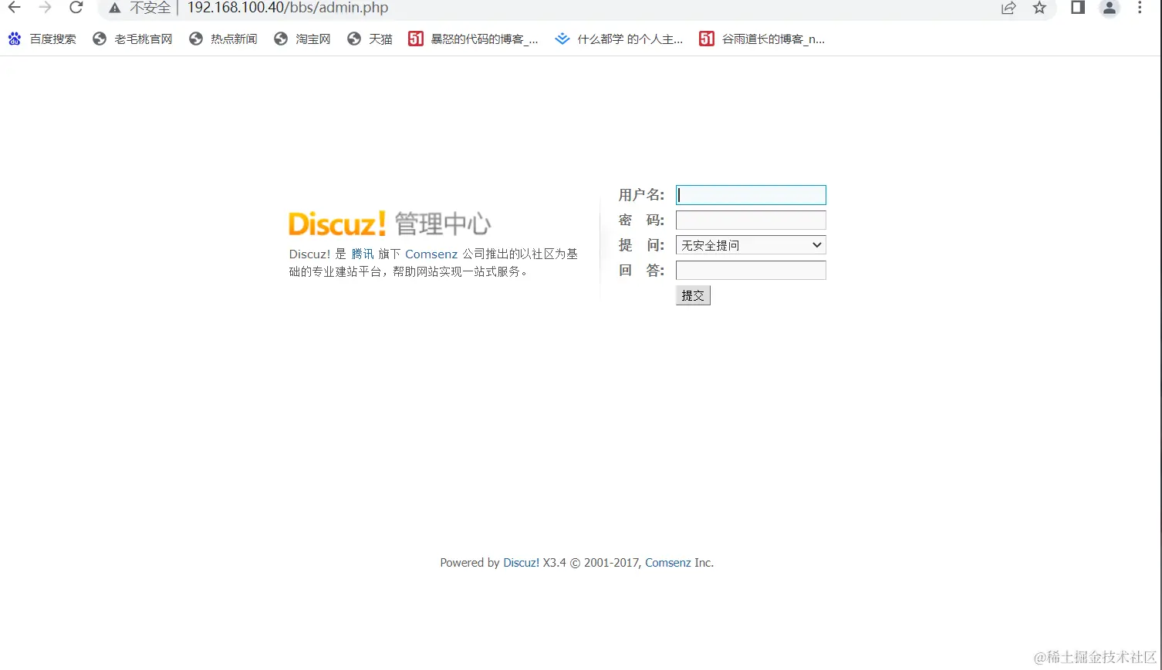Click the 不安全 security text
The height and width of the screenshot is (670, 1162).
(150, 8)
